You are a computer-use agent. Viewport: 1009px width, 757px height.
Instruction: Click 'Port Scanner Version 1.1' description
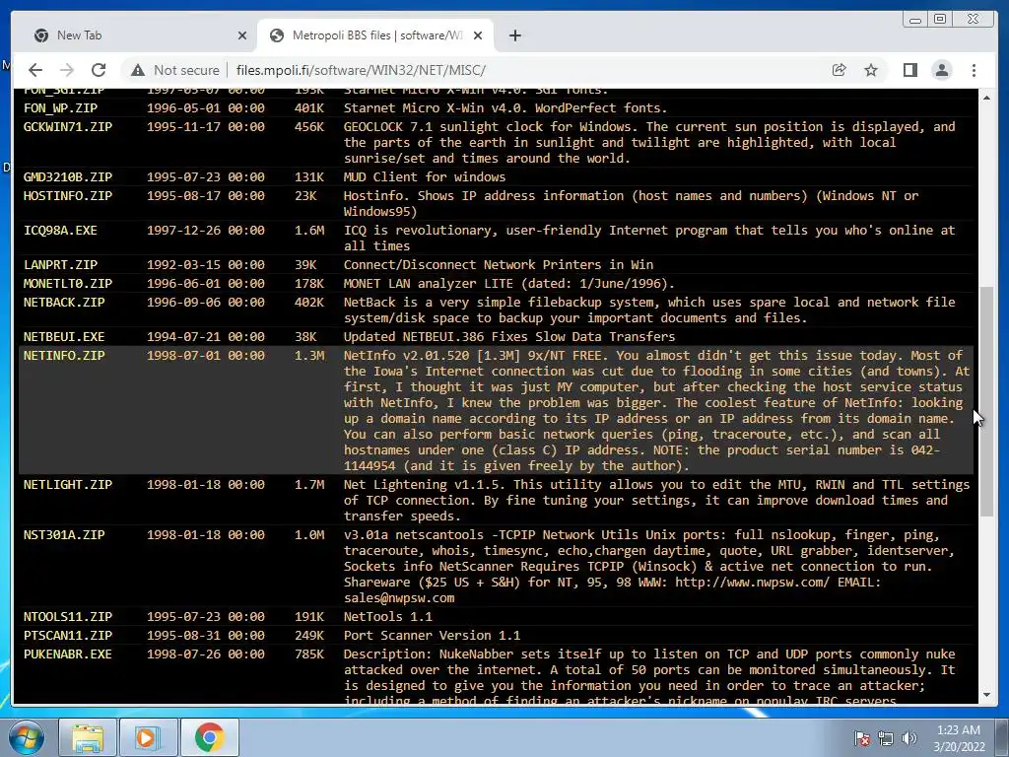[x=432, y=636]
